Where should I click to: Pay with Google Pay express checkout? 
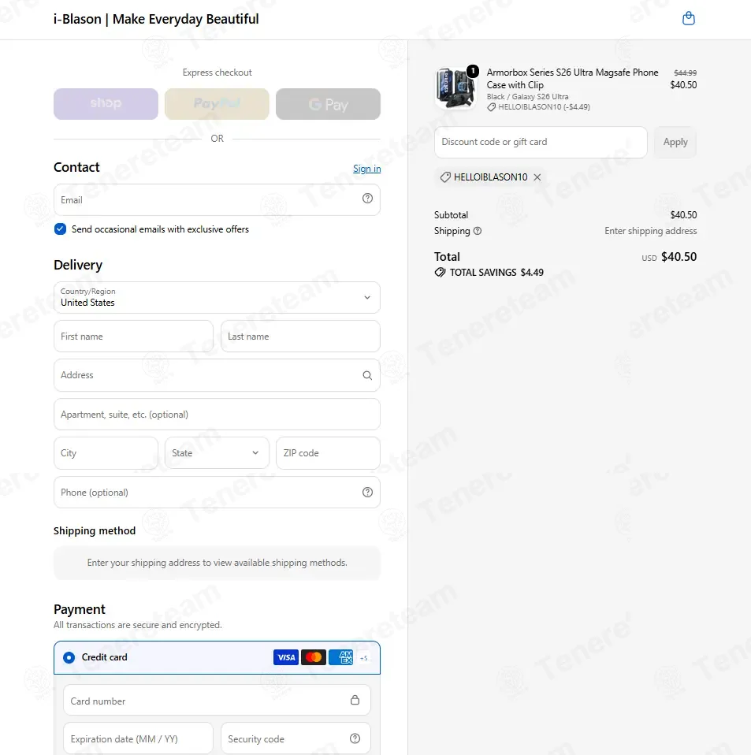coord(329,104)
